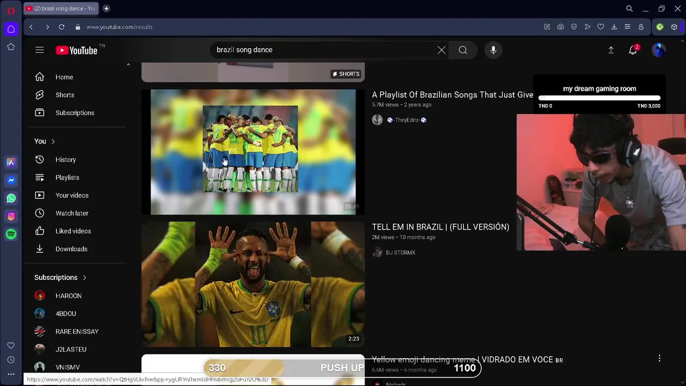686x386 pixels.
Task: Open the YouTube account avatar menu
Action: tap(659, 50)
